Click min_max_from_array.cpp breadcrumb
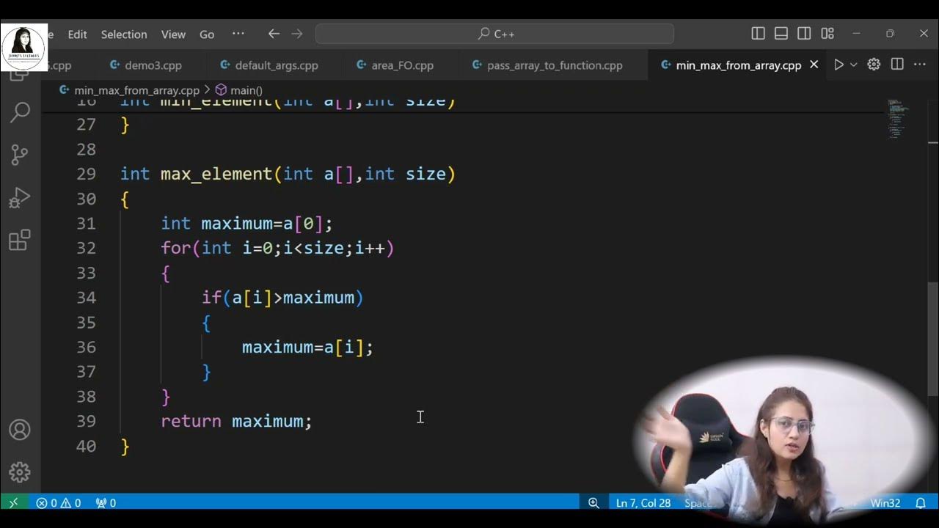The image size is (939, 528). (x=136, y=90)
